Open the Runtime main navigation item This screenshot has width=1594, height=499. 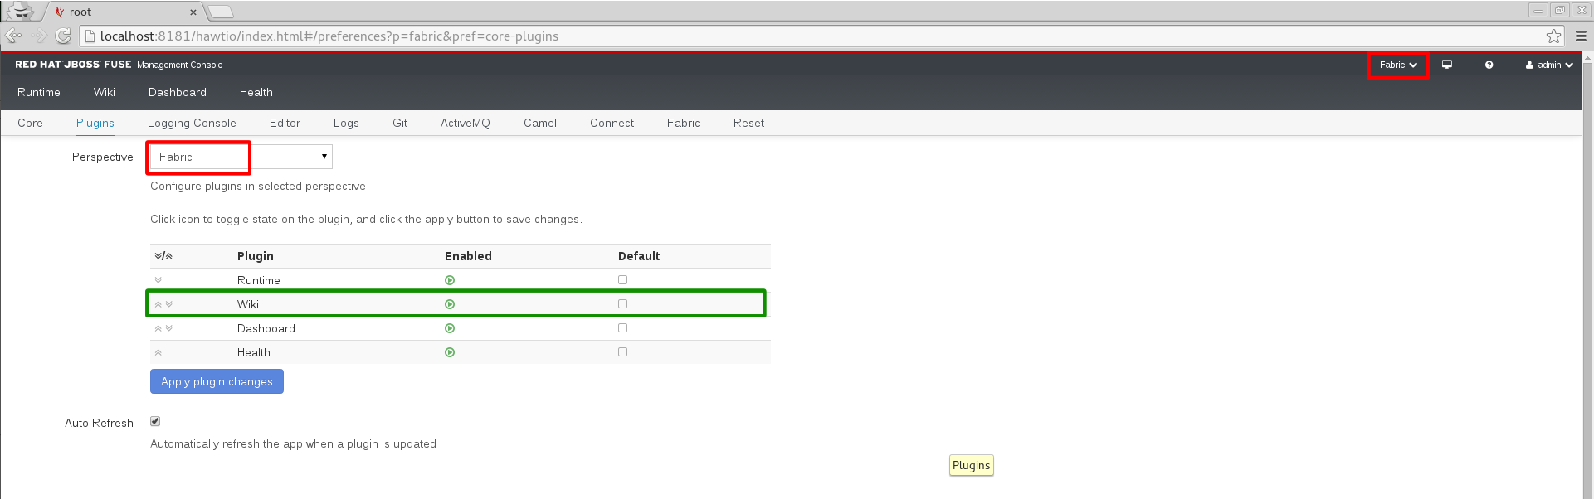39,92
